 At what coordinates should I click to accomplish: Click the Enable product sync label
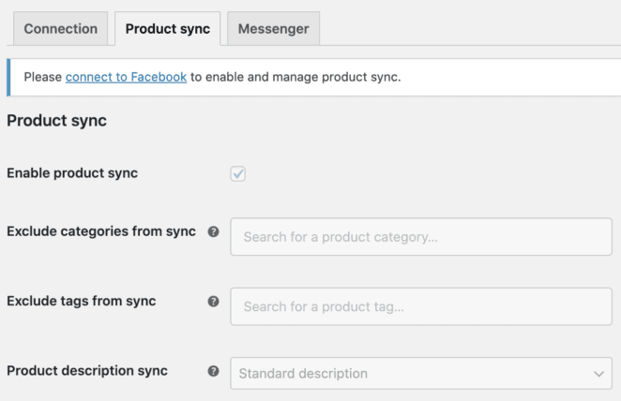pos(72,173)
